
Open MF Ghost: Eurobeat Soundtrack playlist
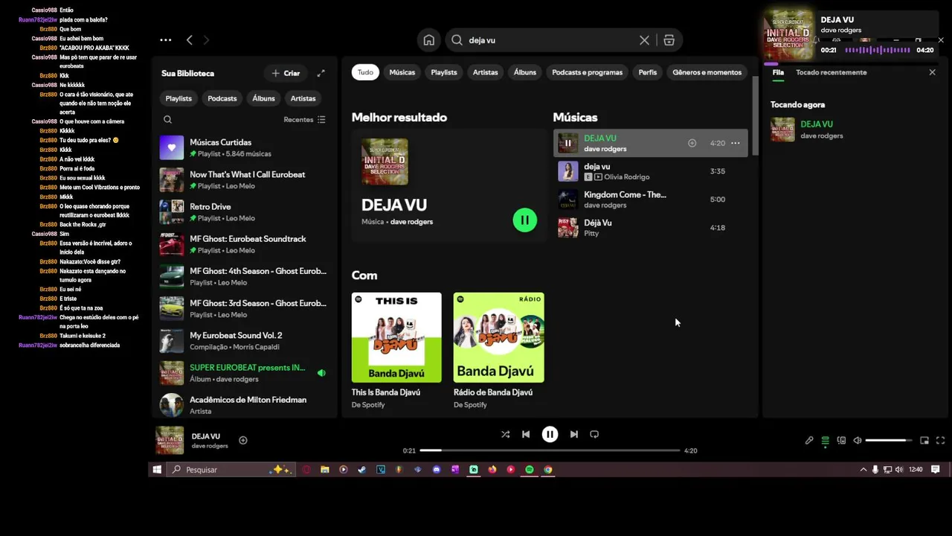click(x=243, y=244)
